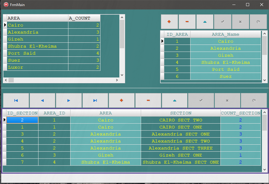Viewport: 269px width, 184px height.
Task: Click the CAIRO SECT ONE cell
Action: [x=181, y=127]
